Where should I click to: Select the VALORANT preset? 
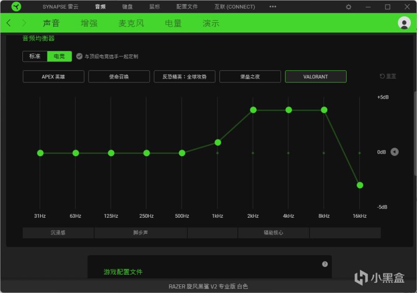coord(316,76)
